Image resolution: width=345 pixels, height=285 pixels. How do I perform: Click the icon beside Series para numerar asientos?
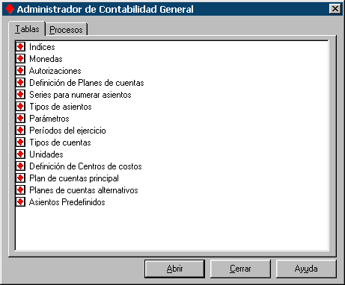(x=20, y=95)
